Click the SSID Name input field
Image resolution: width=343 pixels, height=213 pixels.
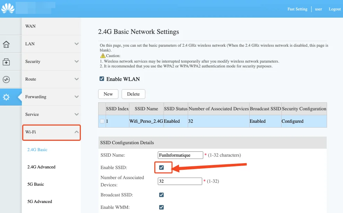point(180,155)
